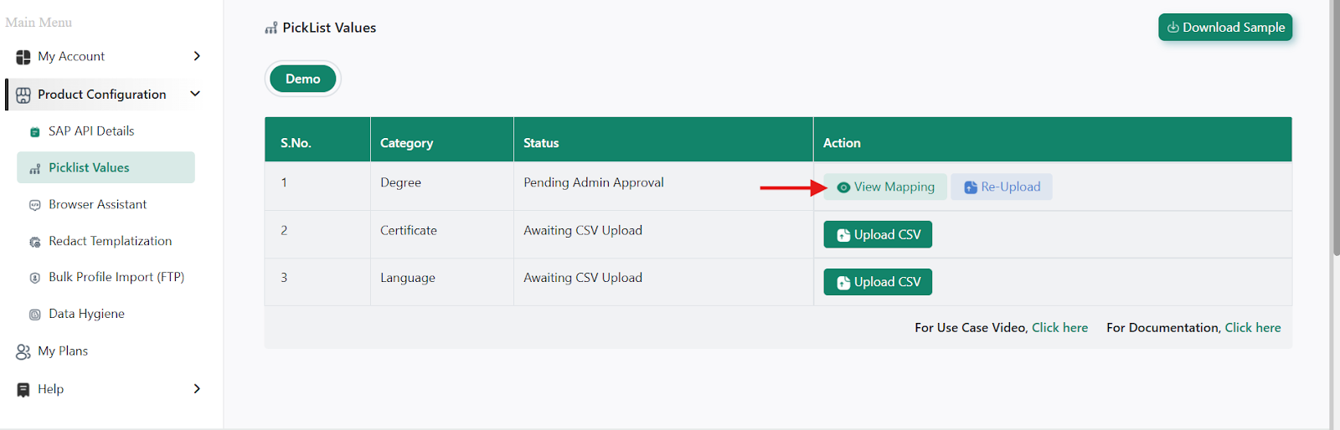This screenshot has width=1340, height=430.
Task: Expand the Help menu chevron
Action: tap(197, 388)
